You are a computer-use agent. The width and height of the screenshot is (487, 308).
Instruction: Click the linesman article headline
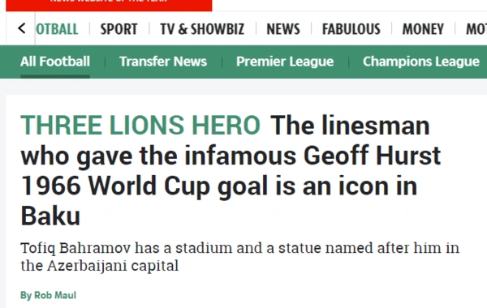coord(231,170)
